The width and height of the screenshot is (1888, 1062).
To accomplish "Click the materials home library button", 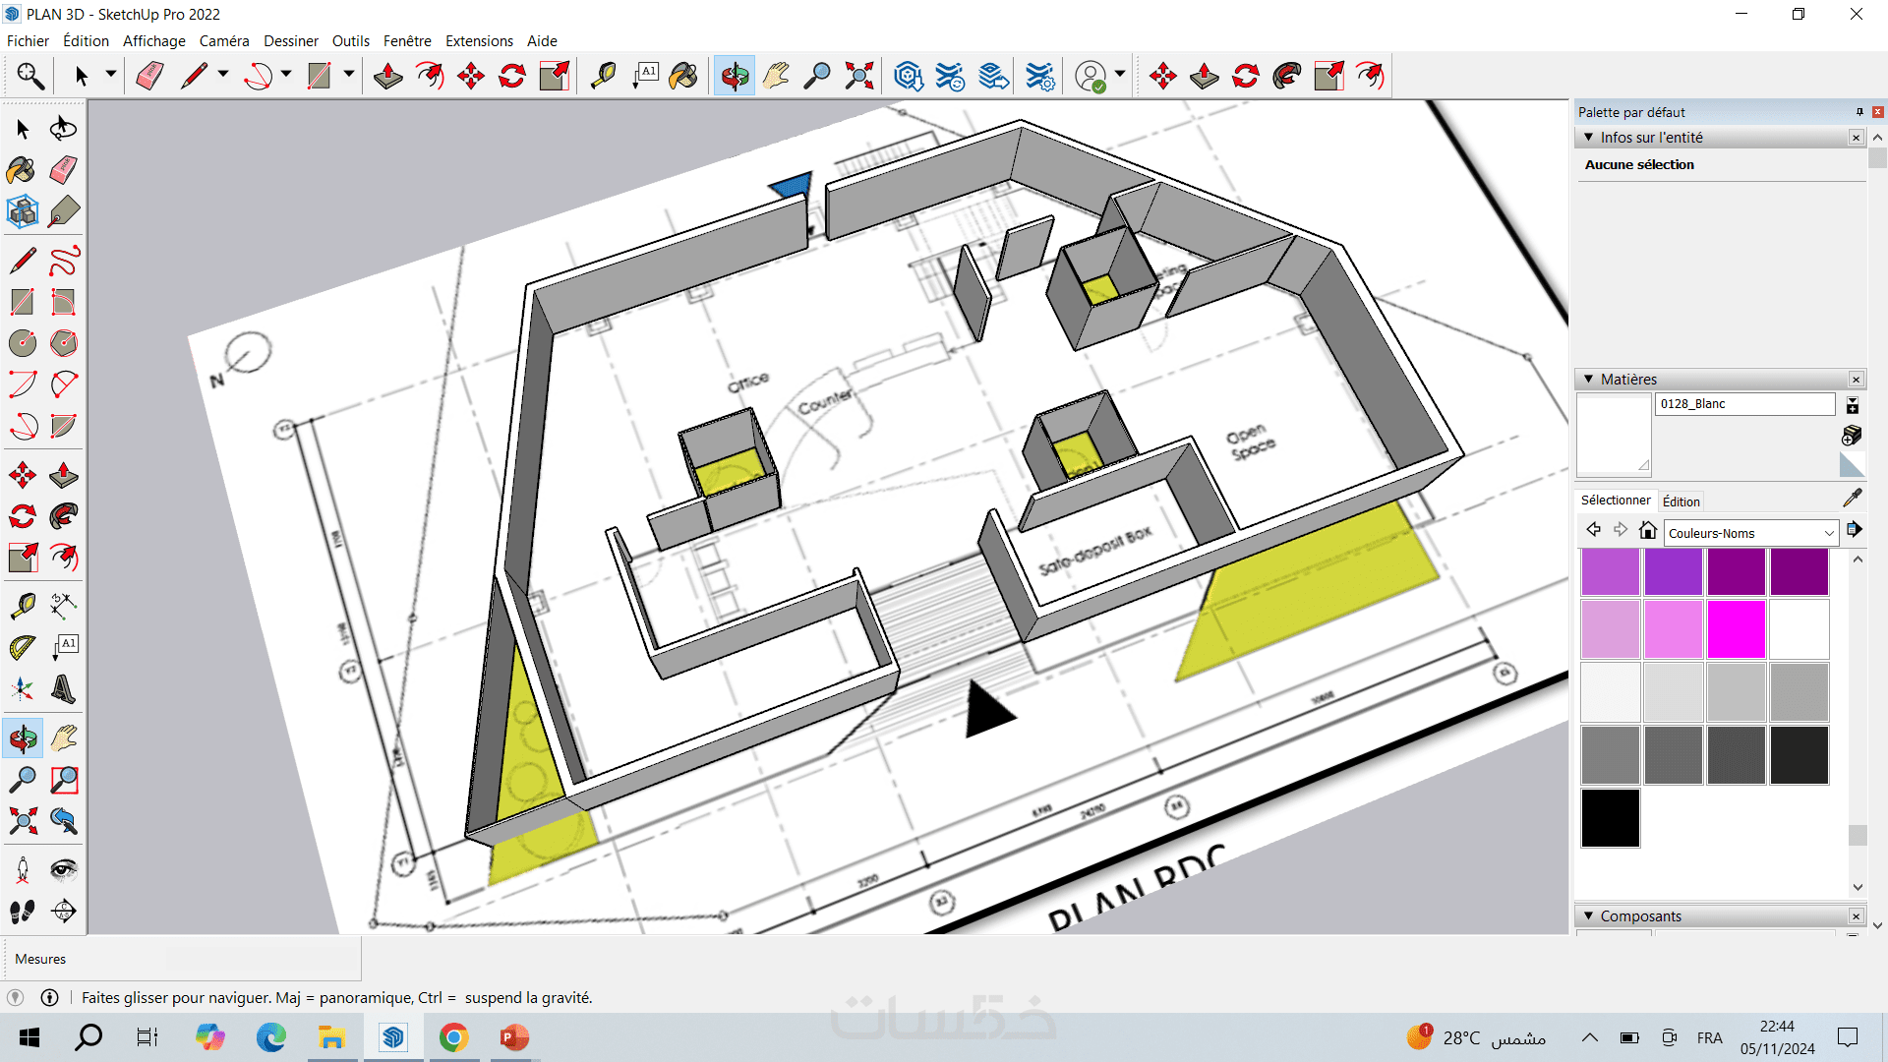I will tap(1648, 531).
